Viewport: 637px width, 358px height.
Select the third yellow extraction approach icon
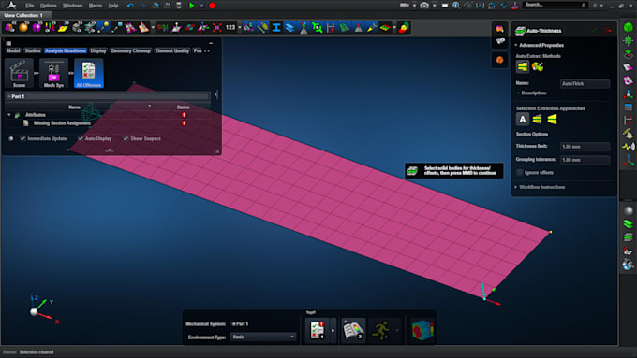(x=552, y=120)
